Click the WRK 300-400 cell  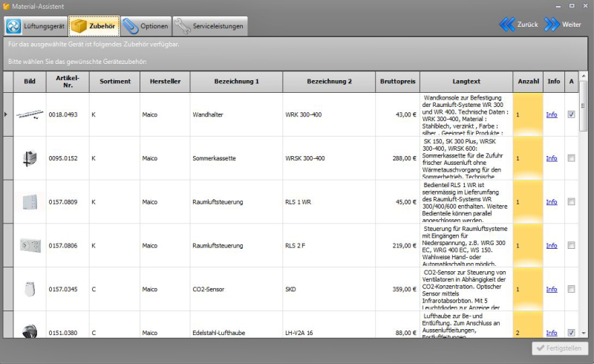point(329,114)
